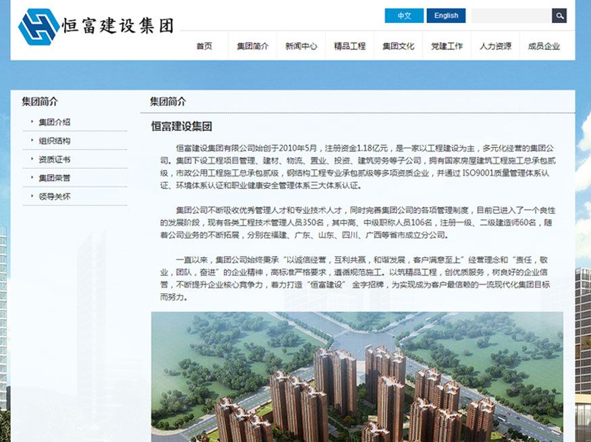Focus the site search input box
This screenshot has width=591, height=442.
[511, 16]
